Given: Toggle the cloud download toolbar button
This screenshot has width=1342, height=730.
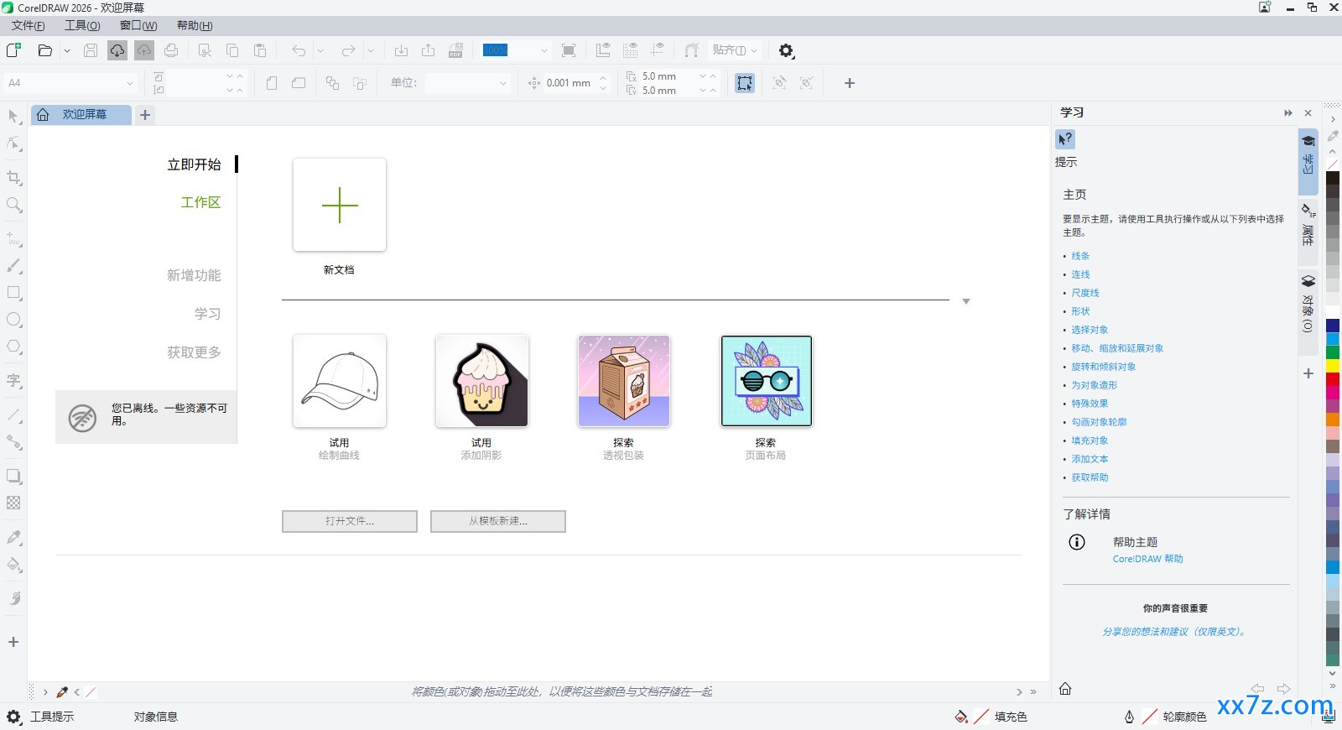Looking at the screenshot, I should pos(117,50).
